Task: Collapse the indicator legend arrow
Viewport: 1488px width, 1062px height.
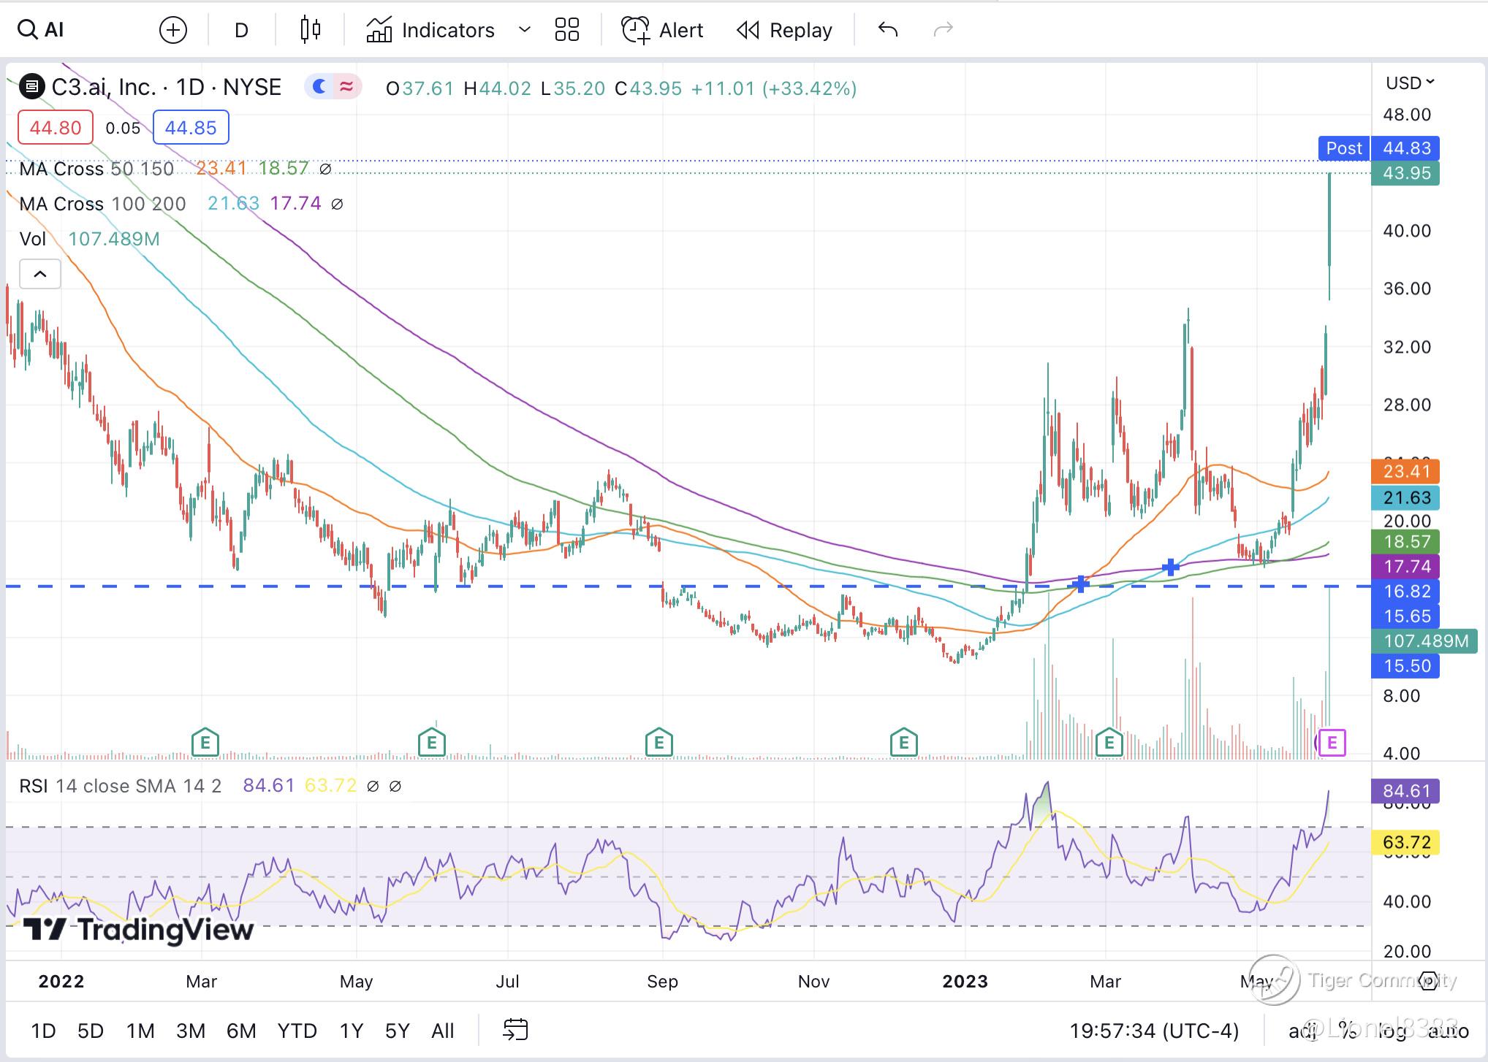Action: click(40, 275)
